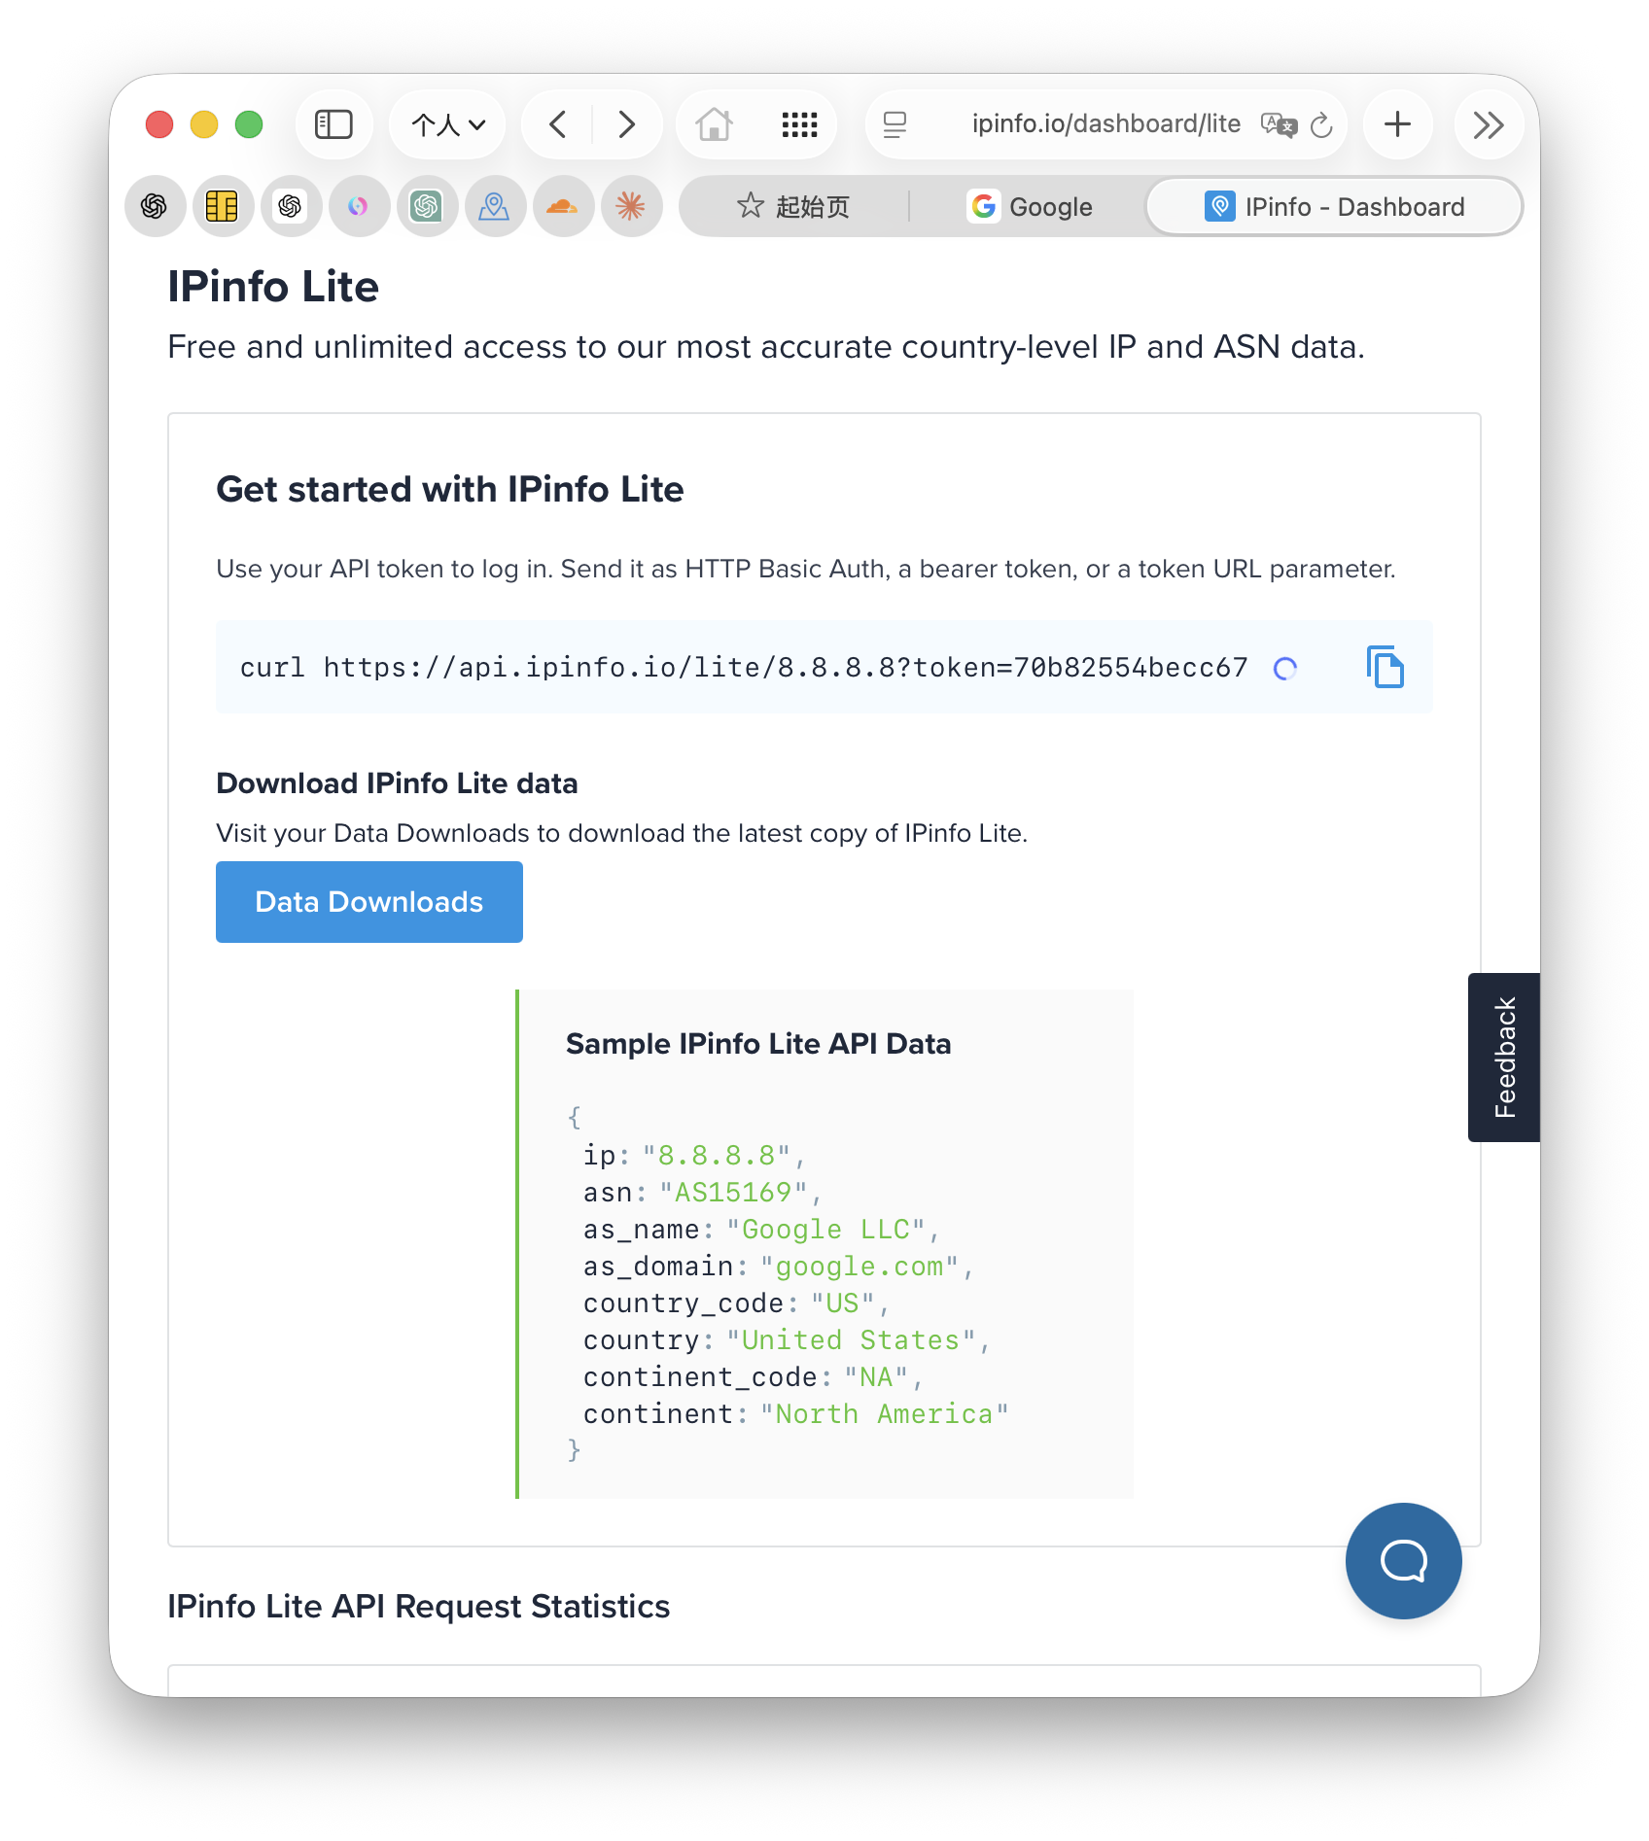
Task: Go forward with the right arrow
Action: tap(627, 124)
